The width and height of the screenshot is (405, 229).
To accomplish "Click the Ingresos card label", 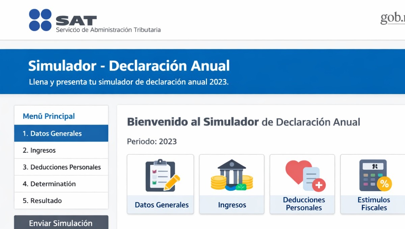I will pos(232,205).
